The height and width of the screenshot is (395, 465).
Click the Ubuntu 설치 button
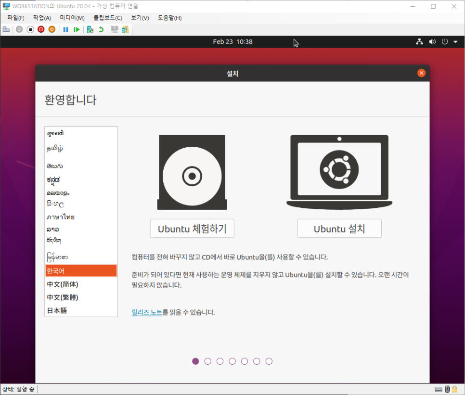[339, 229]
